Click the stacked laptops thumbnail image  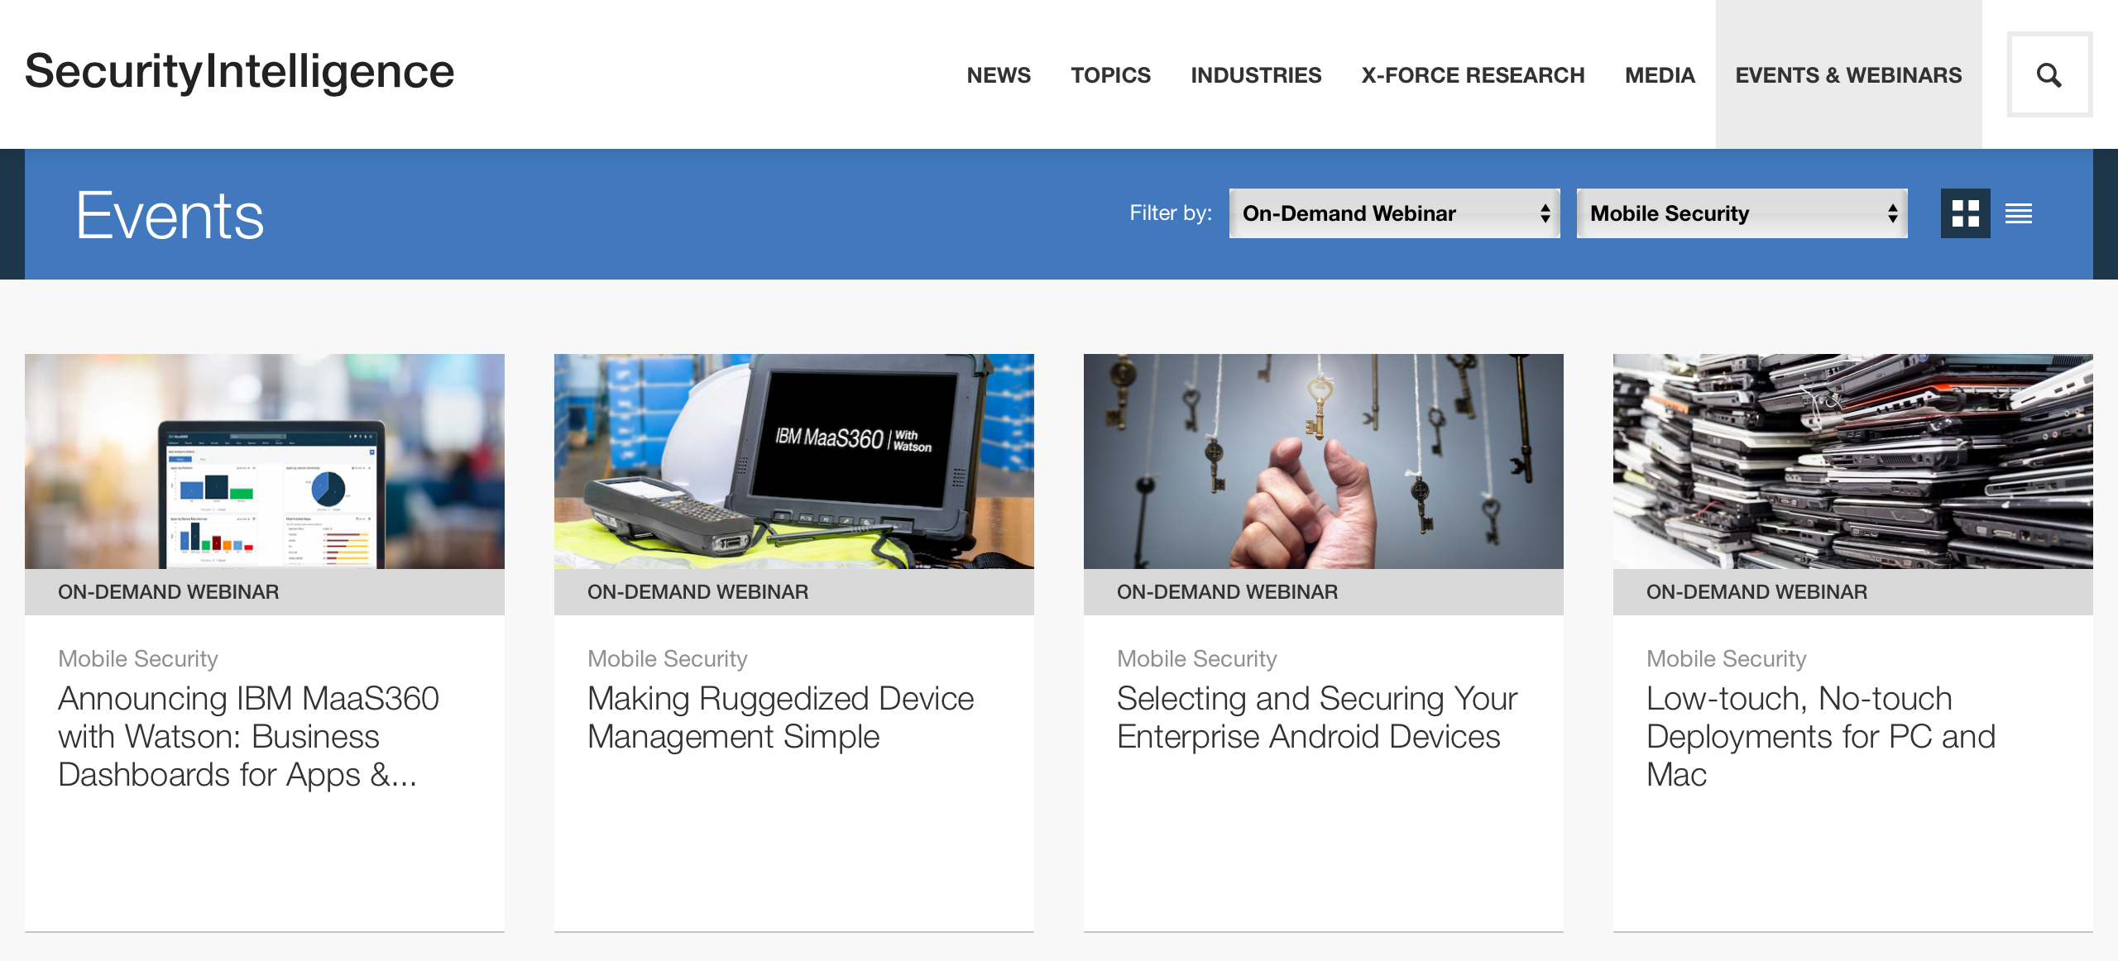click(1853, 461)
